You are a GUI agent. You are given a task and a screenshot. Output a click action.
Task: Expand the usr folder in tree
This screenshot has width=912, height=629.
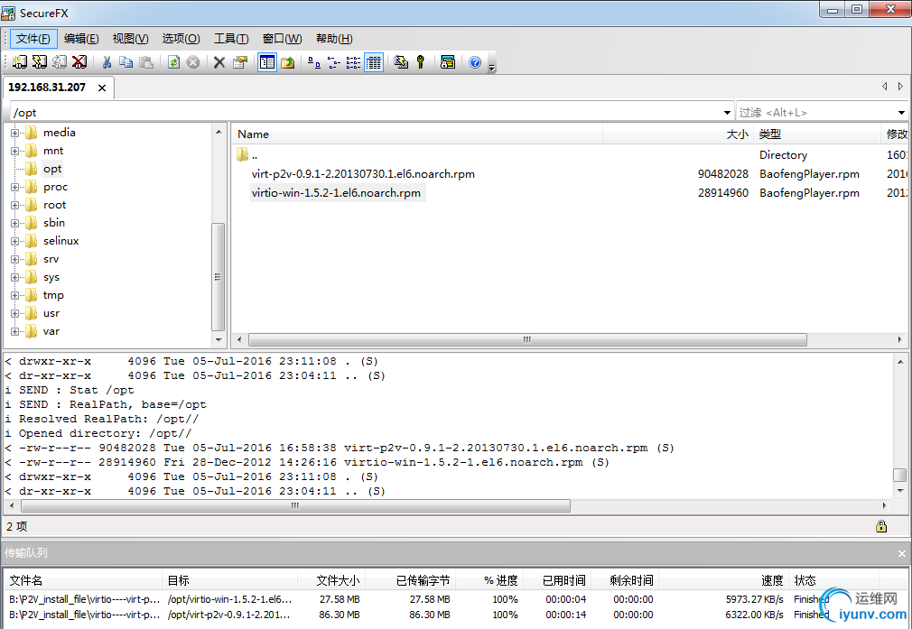pos(14,313)
